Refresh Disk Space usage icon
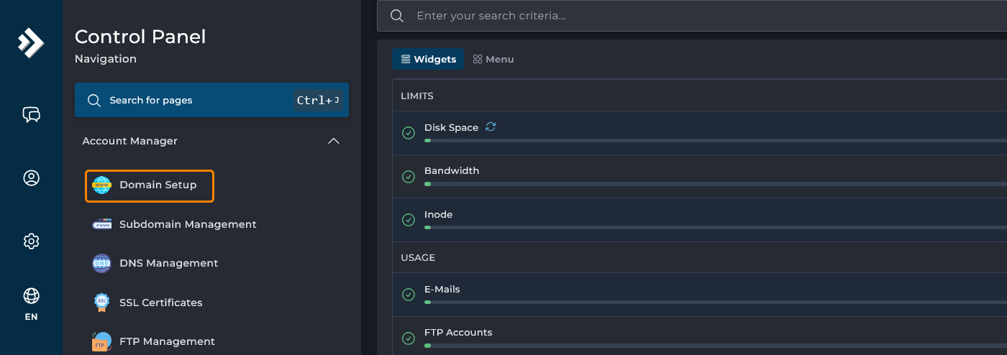This screenshot has width=1007, height=355. click(x=491, y=126)
